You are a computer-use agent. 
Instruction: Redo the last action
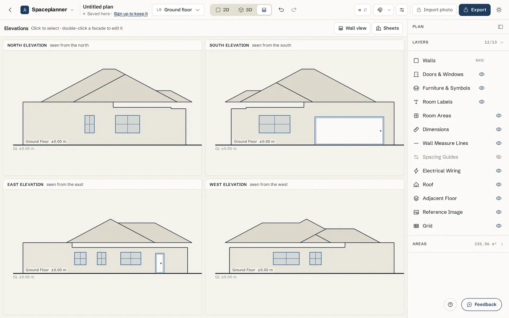click(x=294, y=10)
